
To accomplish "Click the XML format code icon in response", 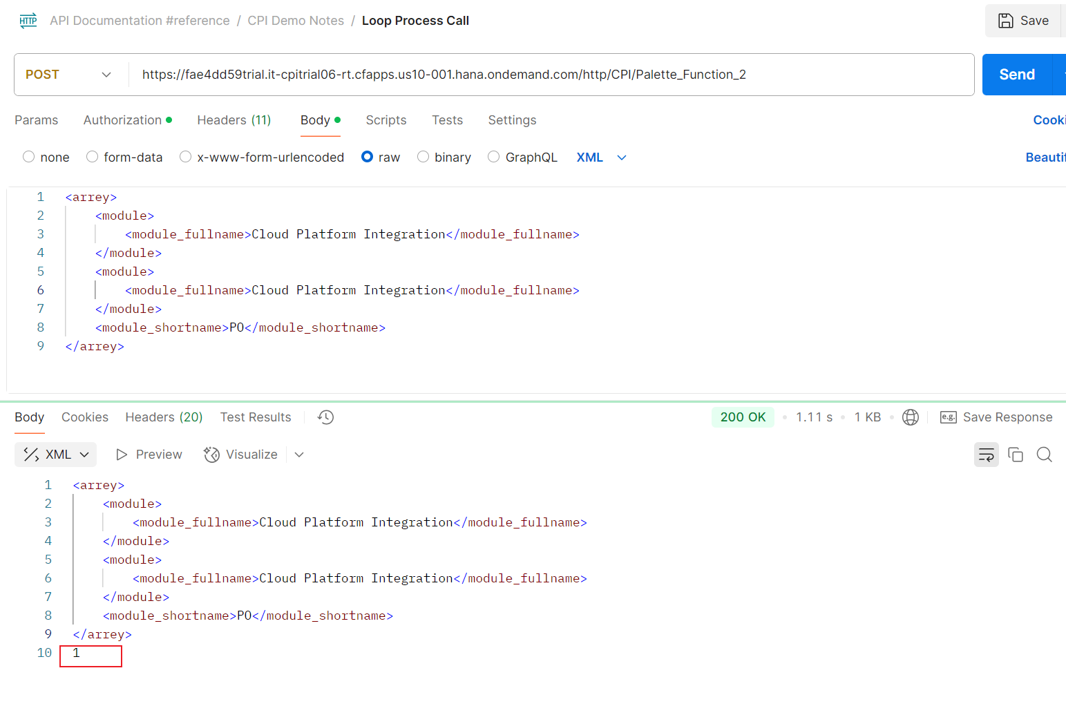I will tap(31, 455).
